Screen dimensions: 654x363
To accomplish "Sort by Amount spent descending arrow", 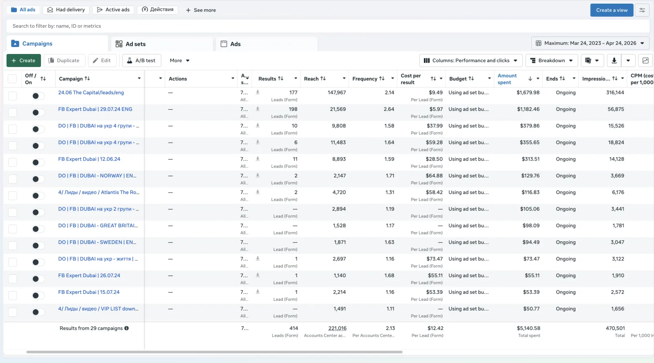I will click(530, 78).
